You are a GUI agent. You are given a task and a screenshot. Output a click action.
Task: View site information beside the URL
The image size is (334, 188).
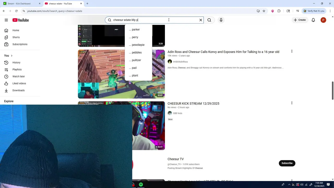pos(24,11)
